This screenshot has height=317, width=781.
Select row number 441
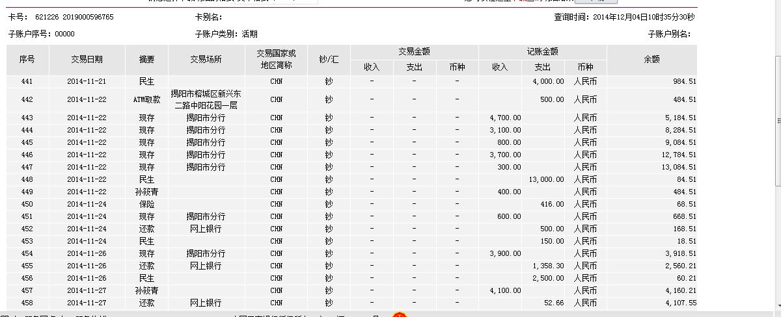pos(27,82)
